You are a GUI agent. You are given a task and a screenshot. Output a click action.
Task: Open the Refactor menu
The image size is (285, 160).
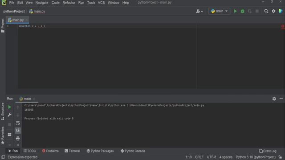coord(69,3)
